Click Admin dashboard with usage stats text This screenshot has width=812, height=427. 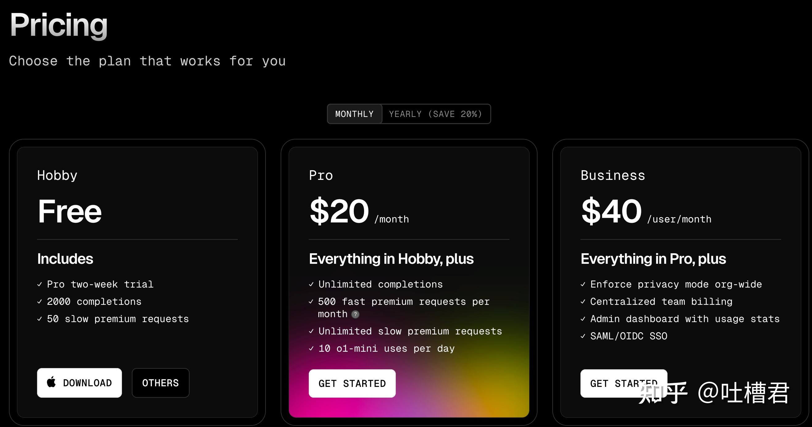pos(685,319)
